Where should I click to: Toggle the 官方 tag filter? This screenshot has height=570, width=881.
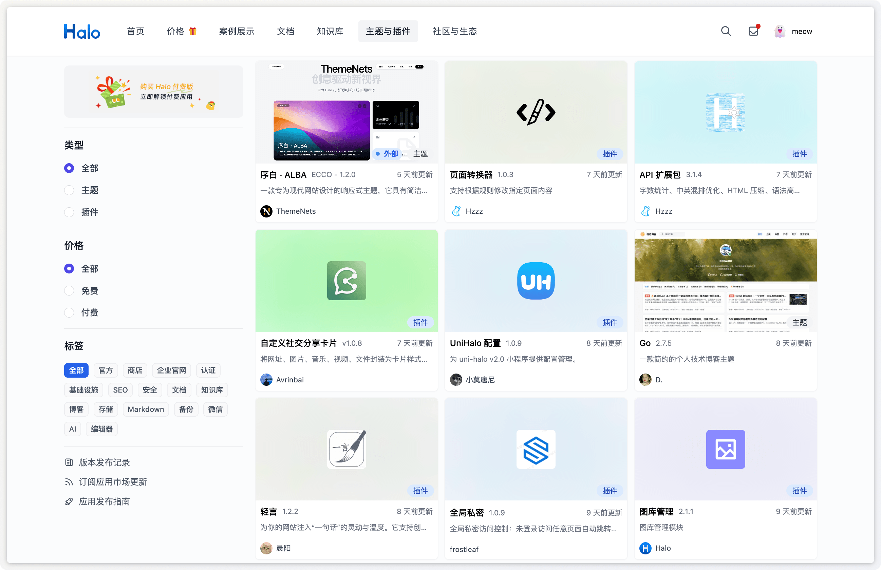pyautogui.click(x=106, y=370)
